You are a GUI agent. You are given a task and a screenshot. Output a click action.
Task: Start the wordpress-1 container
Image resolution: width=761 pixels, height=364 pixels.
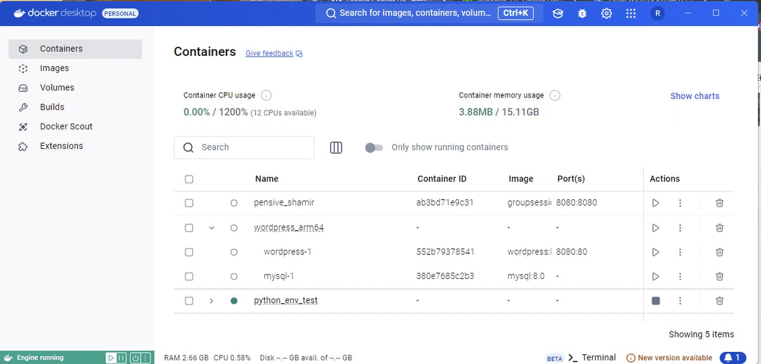(656, 252)
